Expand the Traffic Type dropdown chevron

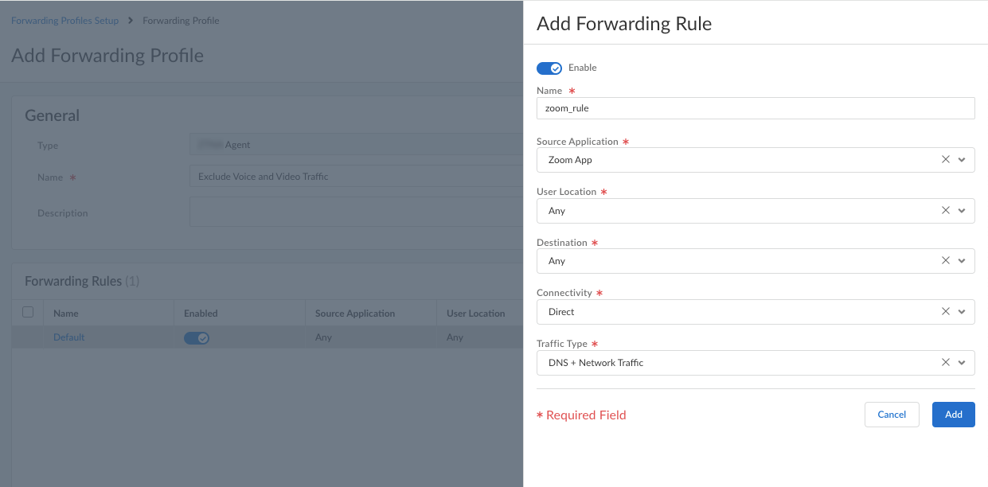(x=962, y=363)
